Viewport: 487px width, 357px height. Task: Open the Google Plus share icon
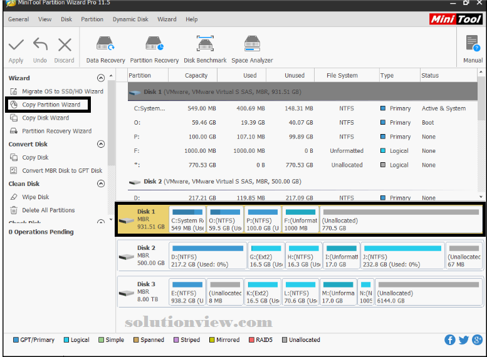(477, 339)
